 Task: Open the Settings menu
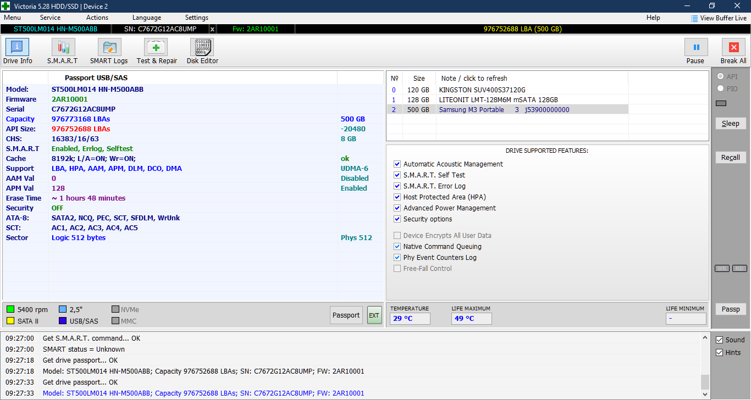coord(197,18)
